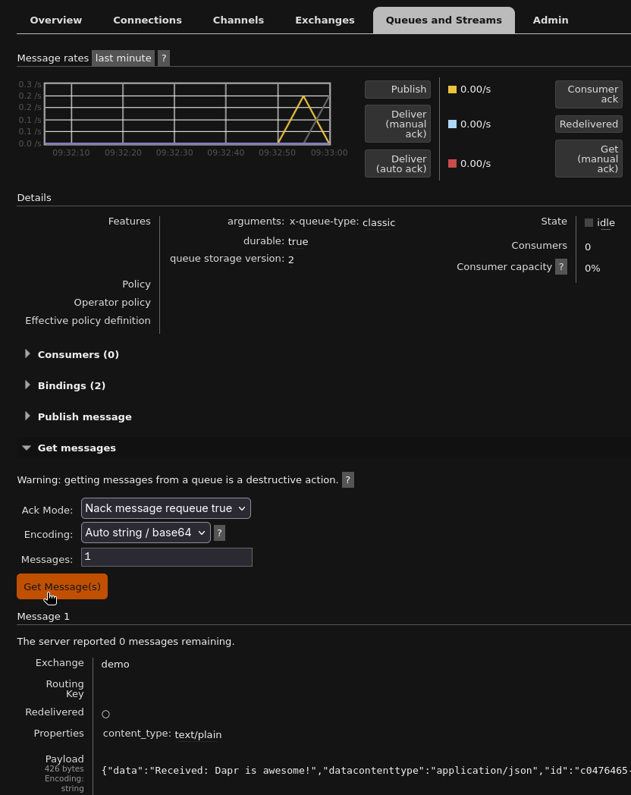Expand the Publish message section
Screen dimensions: 631x795
pyautogui.click(x=84, y=416)
